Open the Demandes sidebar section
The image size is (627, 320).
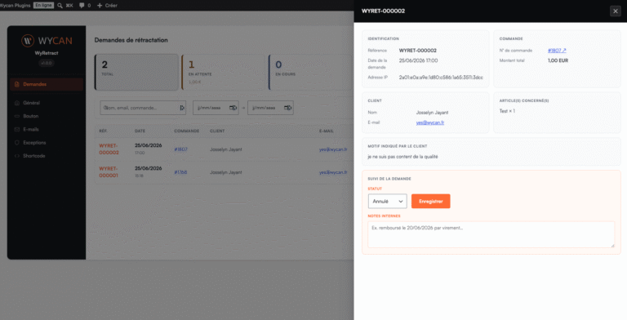[47, 84]
